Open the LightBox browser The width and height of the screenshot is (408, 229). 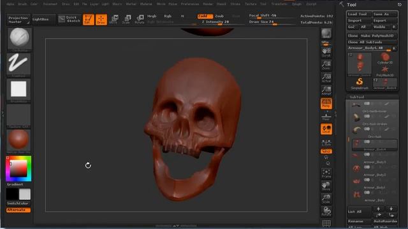(x=44, y=19)
